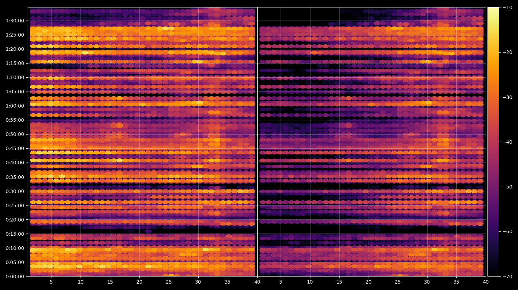Viewport: 518px width, 290px height.
Task: Click x-axis tick 25 under the right heatmap
Action: pyautogui.click(x=398, y=282)
